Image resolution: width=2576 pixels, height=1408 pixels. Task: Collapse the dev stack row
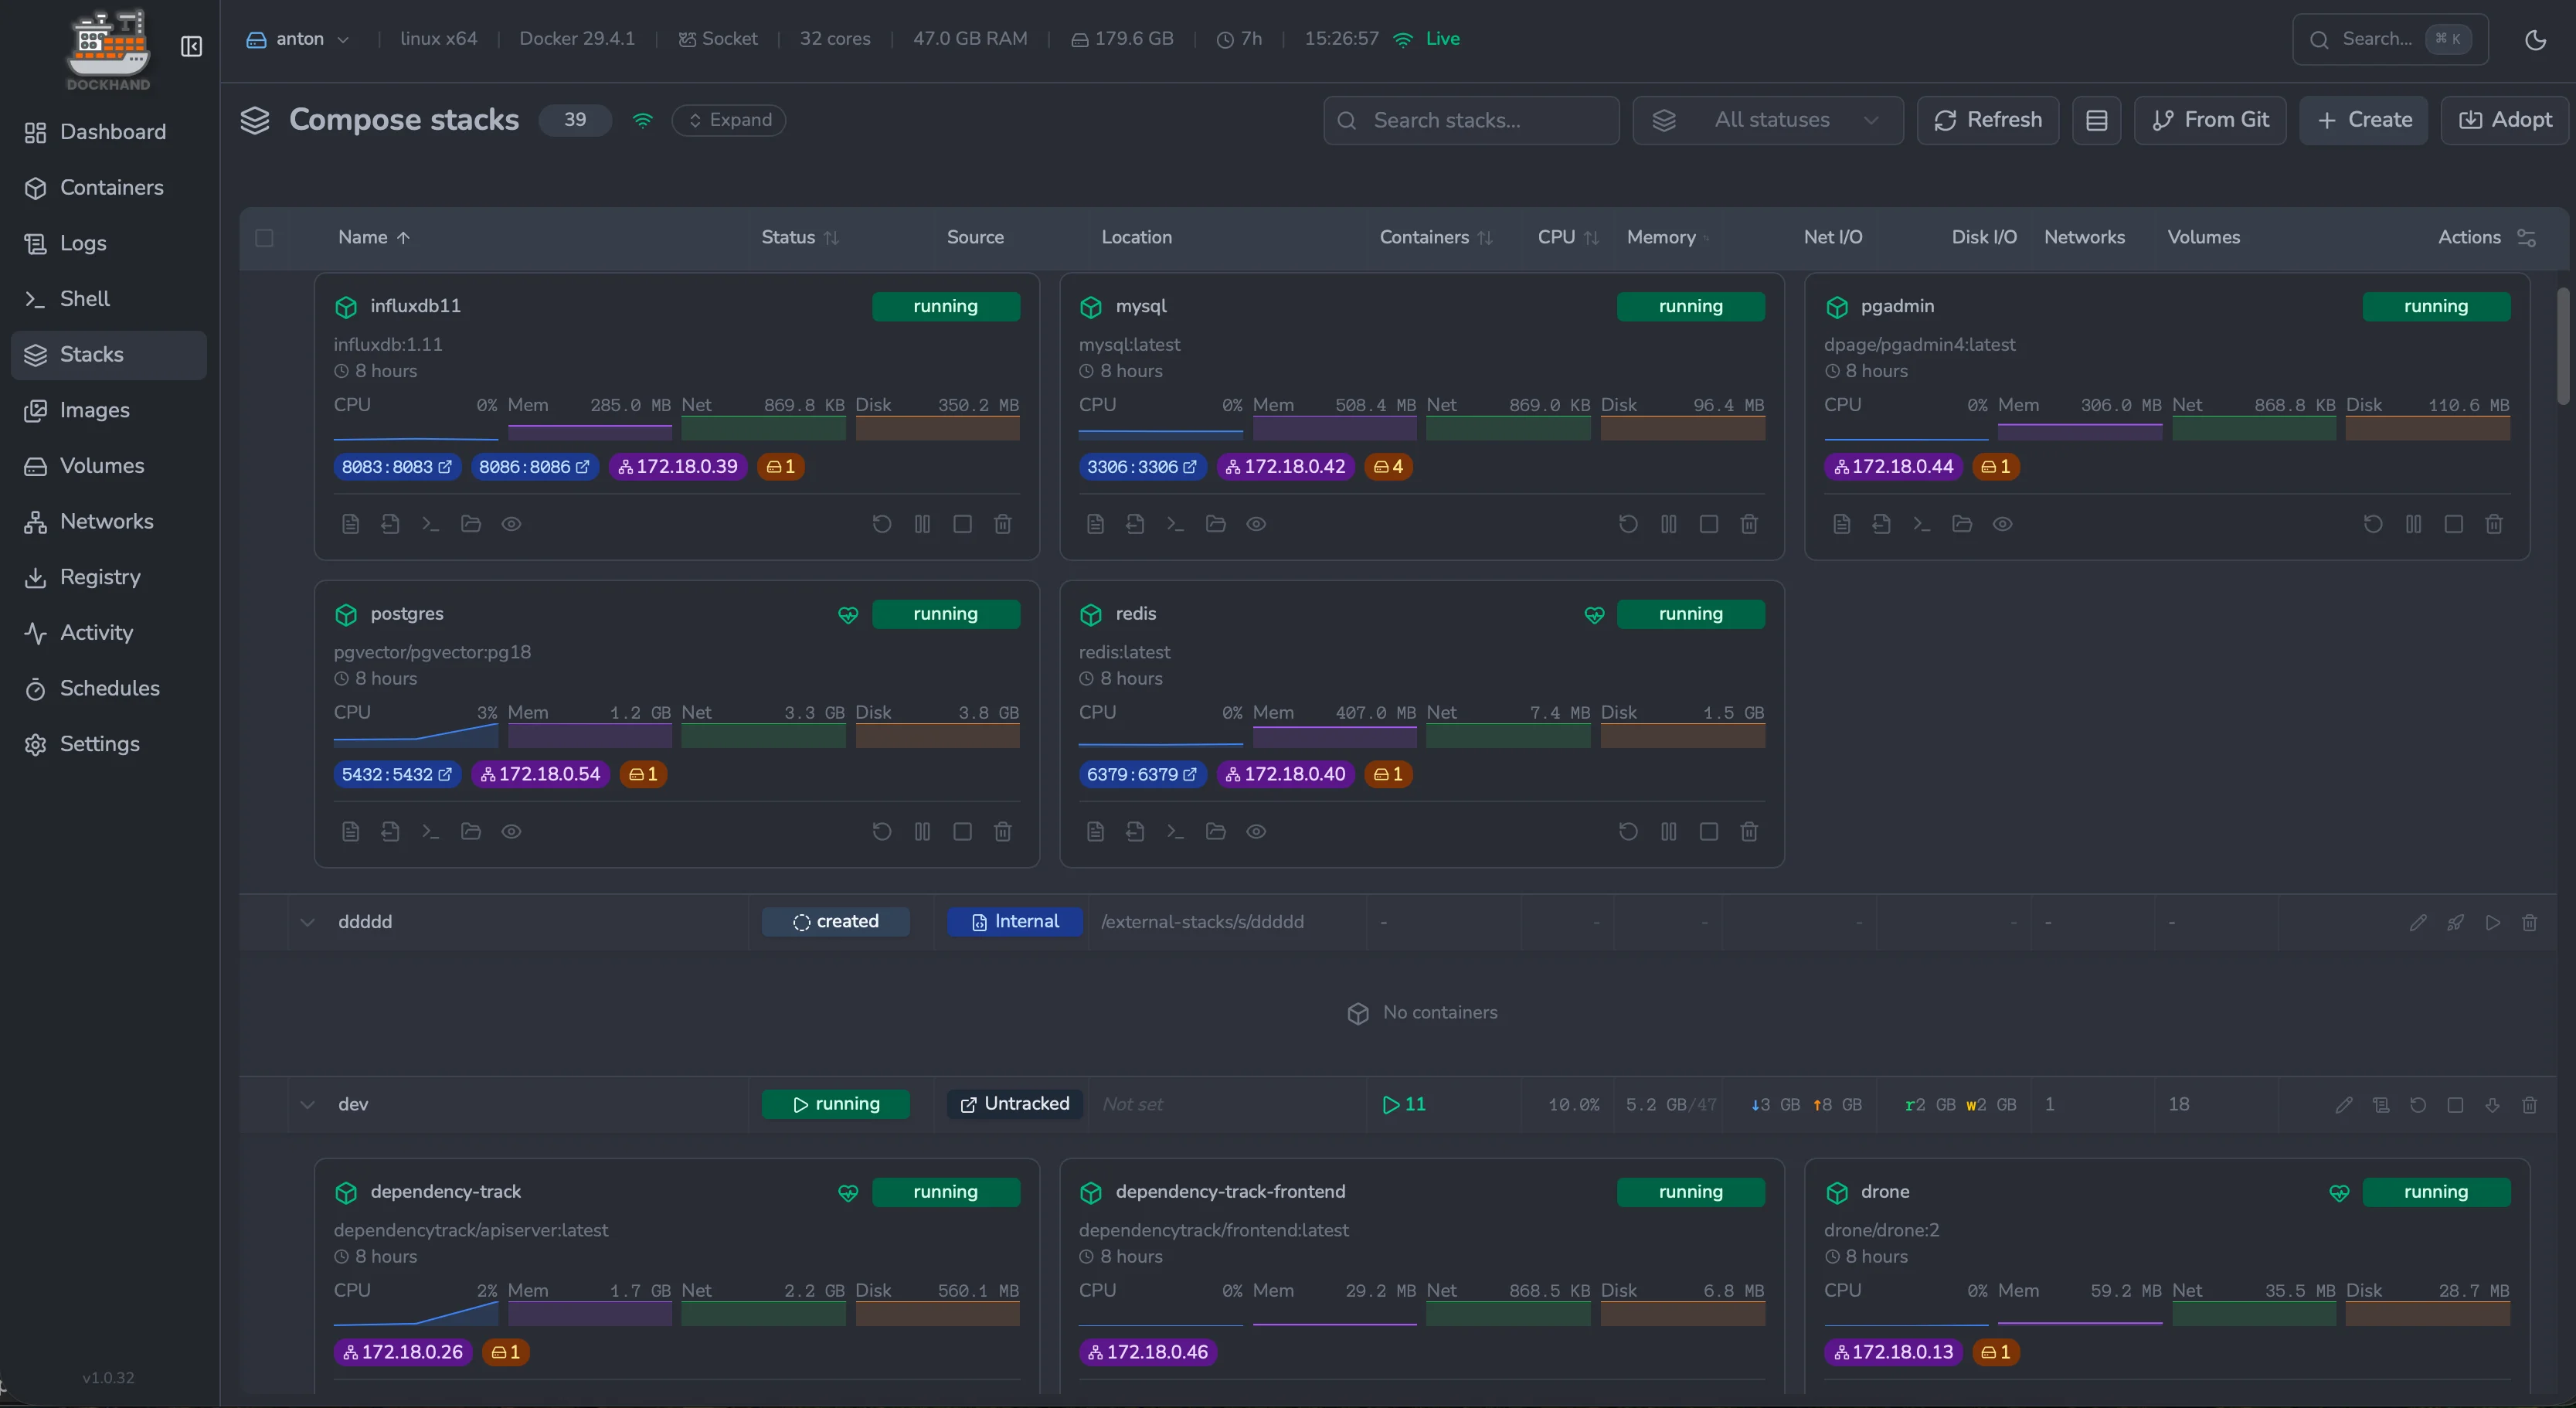click(307, 1105)
